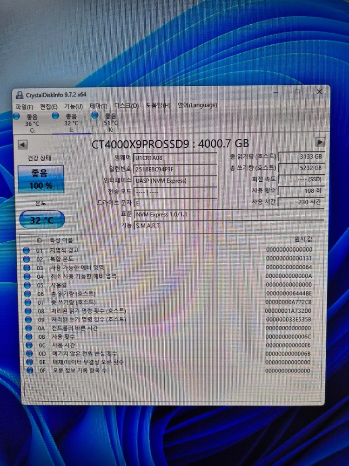Click status dot for attribute 0D

29,353
